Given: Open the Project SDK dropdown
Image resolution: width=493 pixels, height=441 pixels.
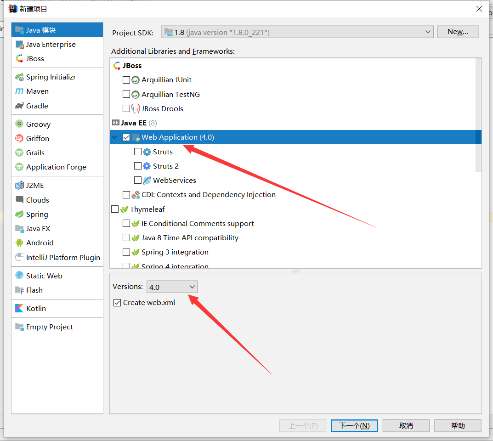Looking at the screenshot, I should [x=297, y=32].
